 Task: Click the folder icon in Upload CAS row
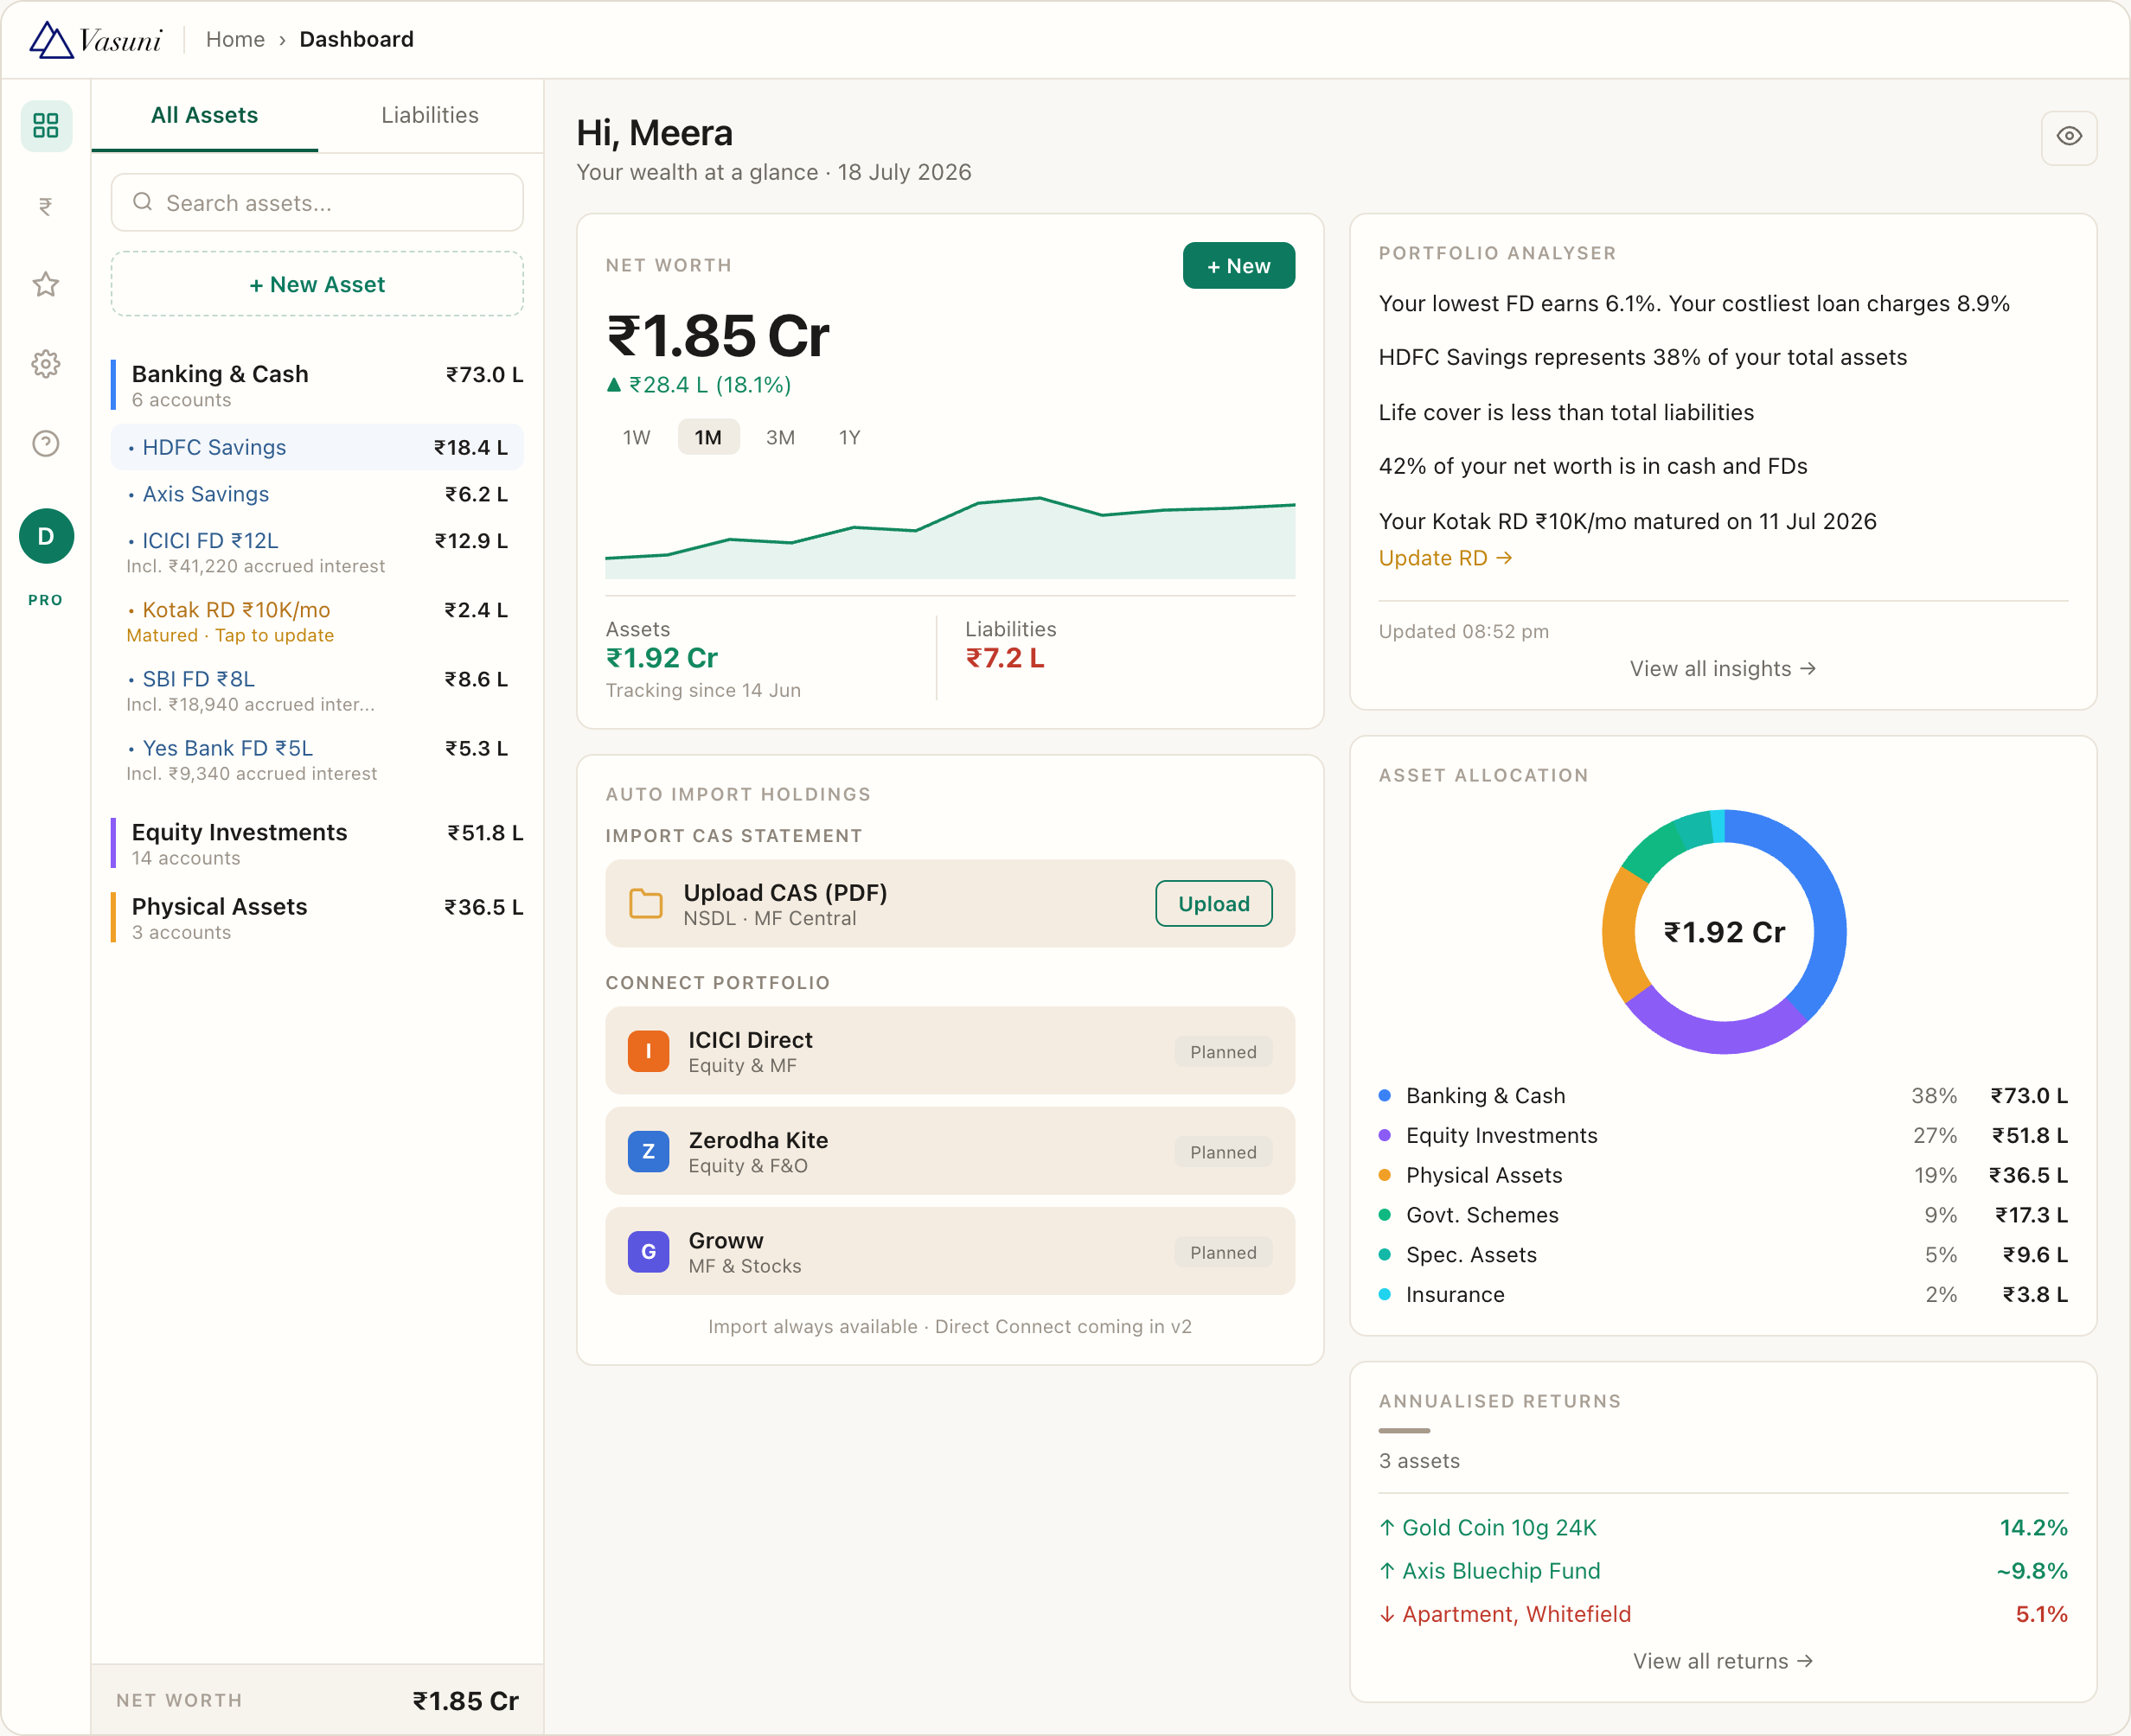click(x=646, y=903)
